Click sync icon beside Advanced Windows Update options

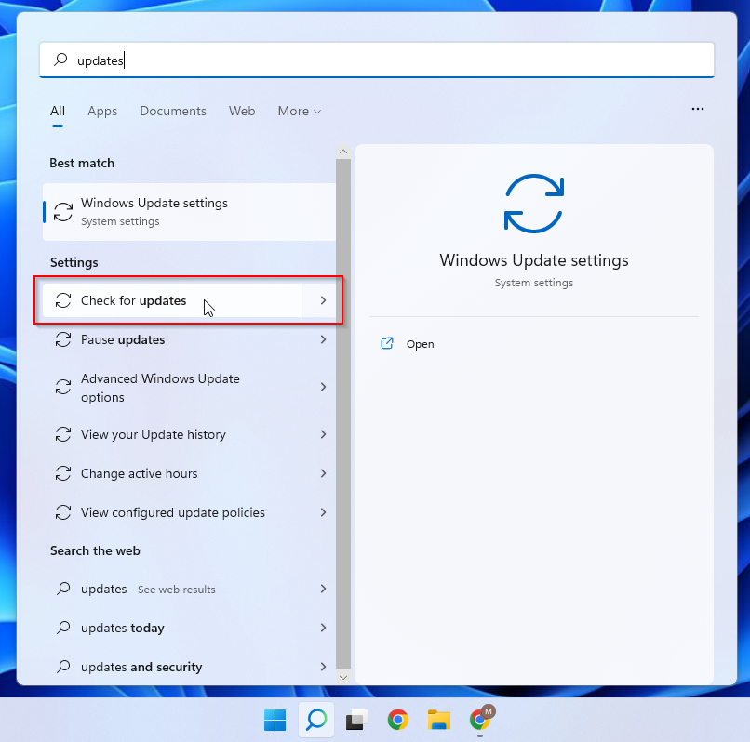pos(63,387)
